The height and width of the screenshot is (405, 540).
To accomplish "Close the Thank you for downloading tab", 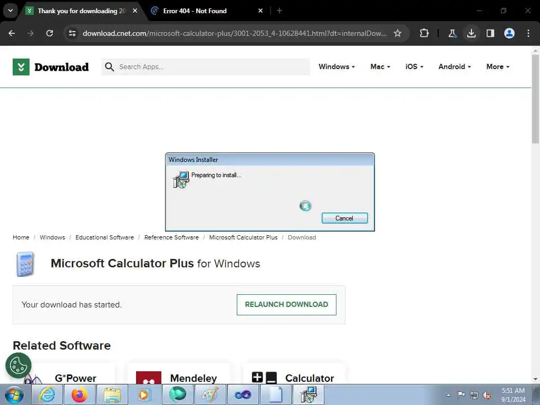I will pos(135,11).
